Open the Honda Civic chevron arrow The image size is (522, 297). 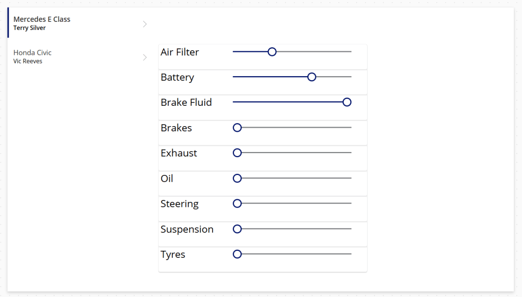click(145, 57)
